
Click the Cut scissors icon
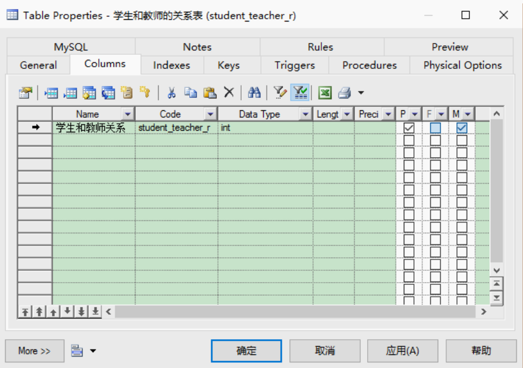tap(172, 93)
